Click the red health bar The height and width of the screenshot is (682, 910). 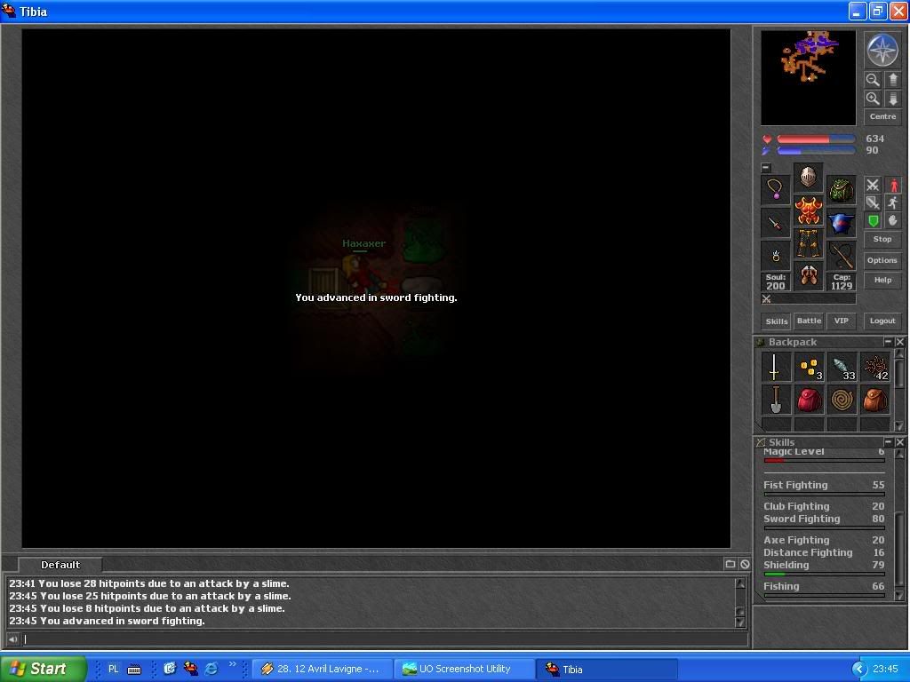click(x=816, y=139)
